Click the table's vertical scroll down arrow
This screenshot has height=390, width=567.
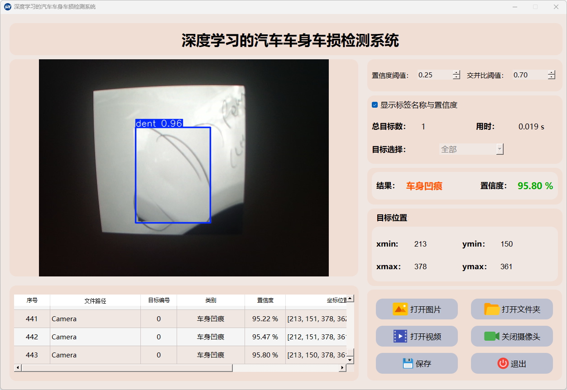coord(350,360)
